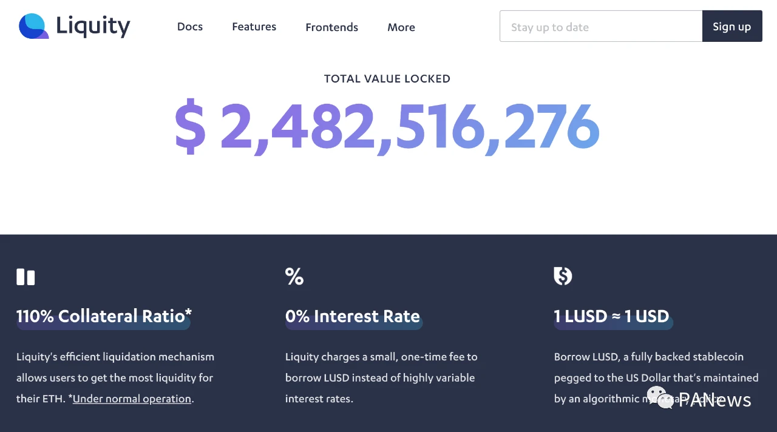777x432 pixels.
Task: Click the Liquity logo icon
Action: point(33,26)
